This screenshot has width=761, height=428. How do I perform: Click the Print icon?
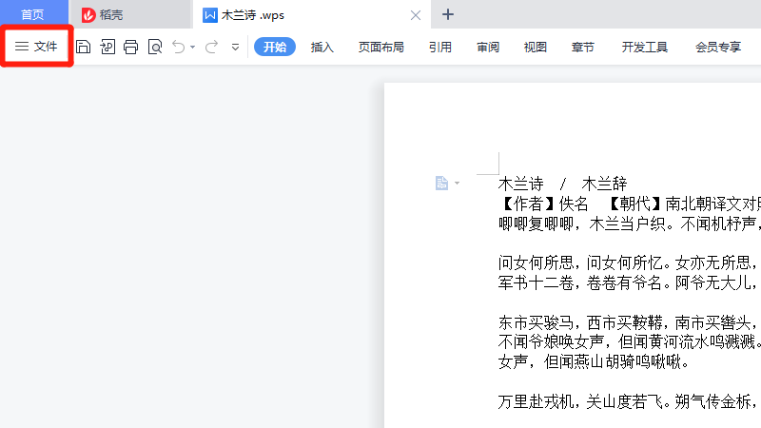click(131, 47)
